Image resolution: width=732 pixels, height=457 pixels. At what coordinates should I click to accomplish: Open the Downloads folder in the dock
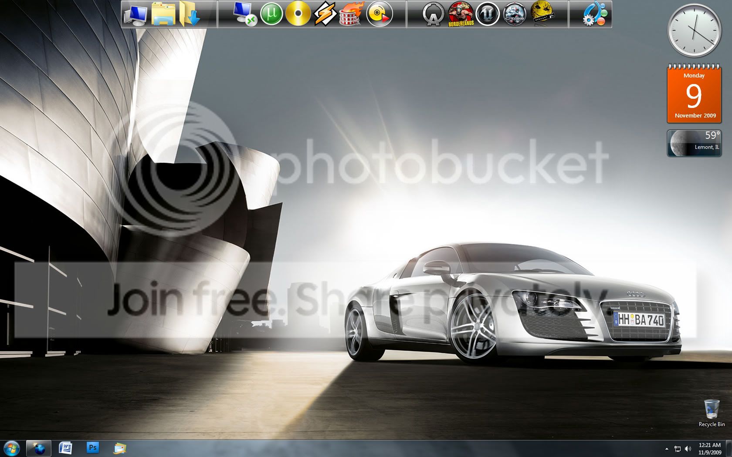(190, 14)
